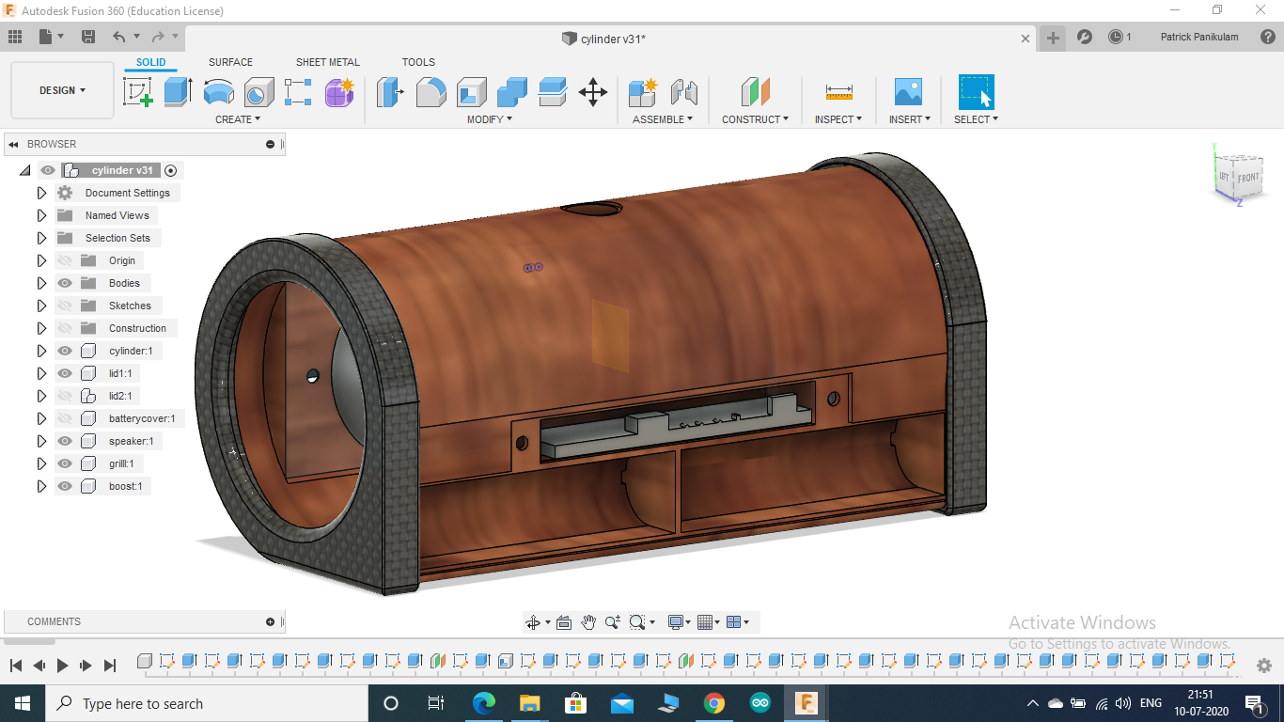The width and height of the screenshot is (1284, 722).
Task: Hide the Bodies folder
Action: point(65,283)
